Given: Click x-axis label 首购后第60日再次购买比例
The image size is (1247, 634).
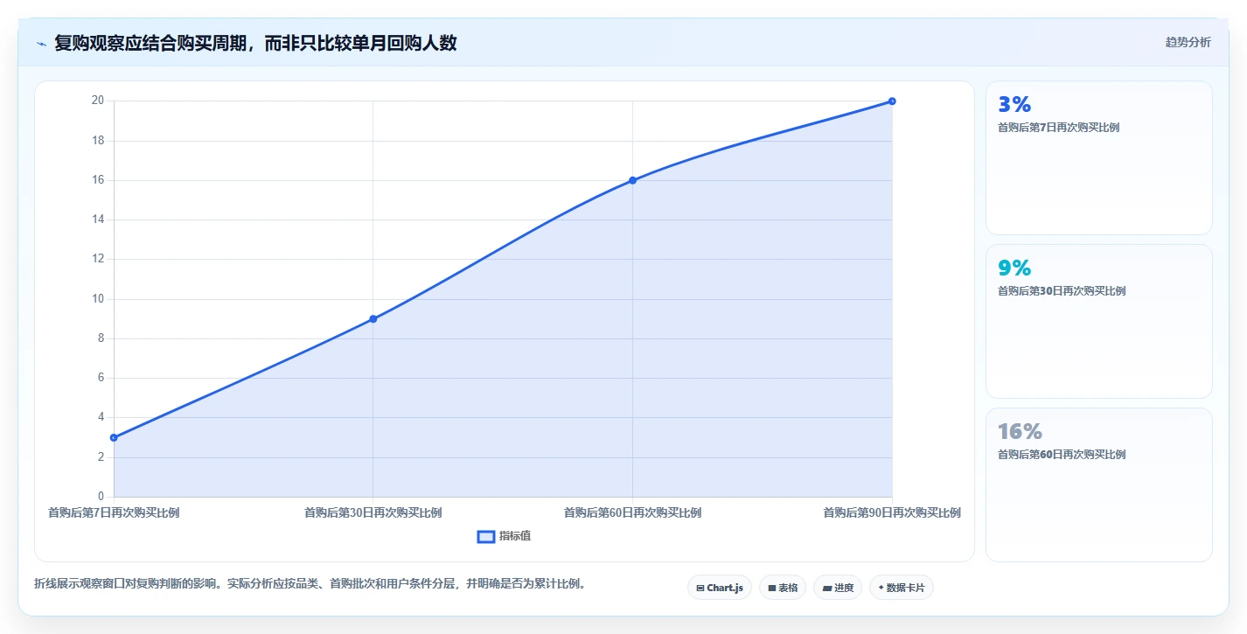Looking at the screenshot, I should (x=632, y=512).
